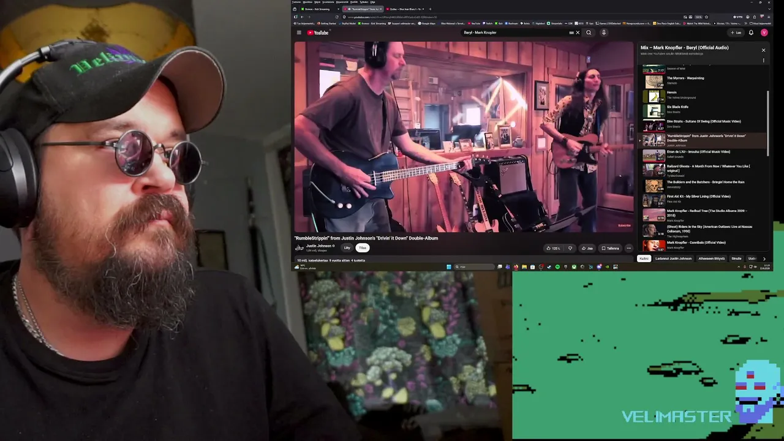This screenshot has height=441, width=784.
Task: Open Justin Johnson channel avatar
Action: pyautogui.click(x=299, y=247)
